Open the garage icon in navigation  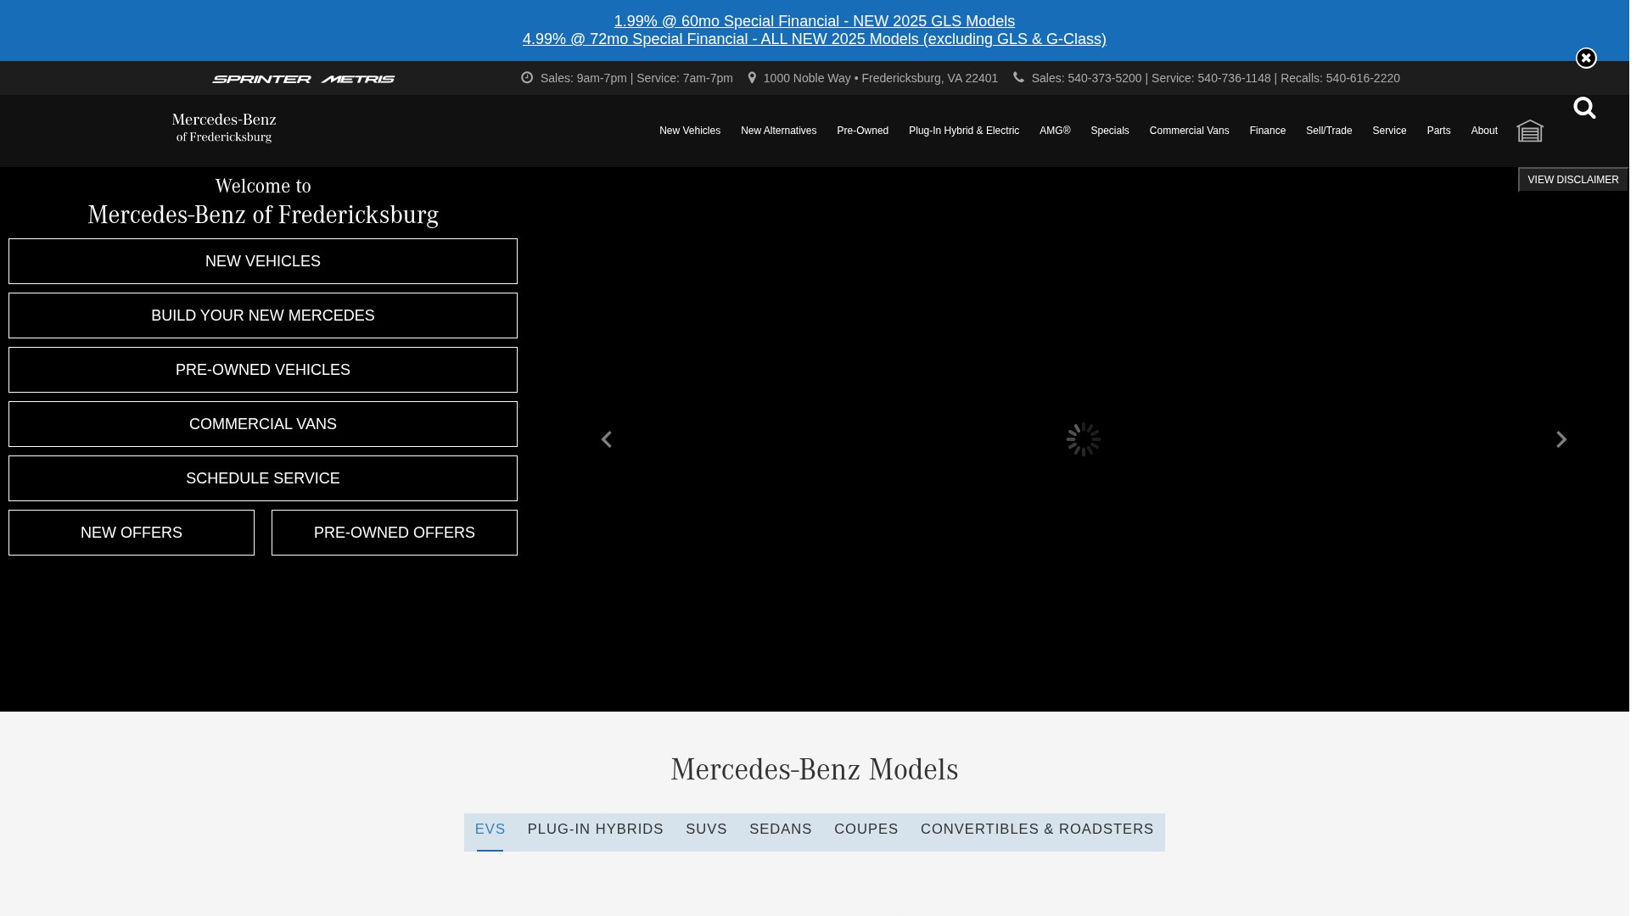[1530, 131]
